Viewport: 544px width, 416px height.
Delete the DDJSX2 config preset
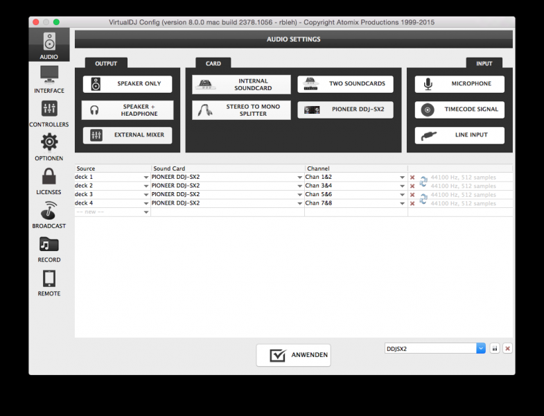tap(507, 348)
